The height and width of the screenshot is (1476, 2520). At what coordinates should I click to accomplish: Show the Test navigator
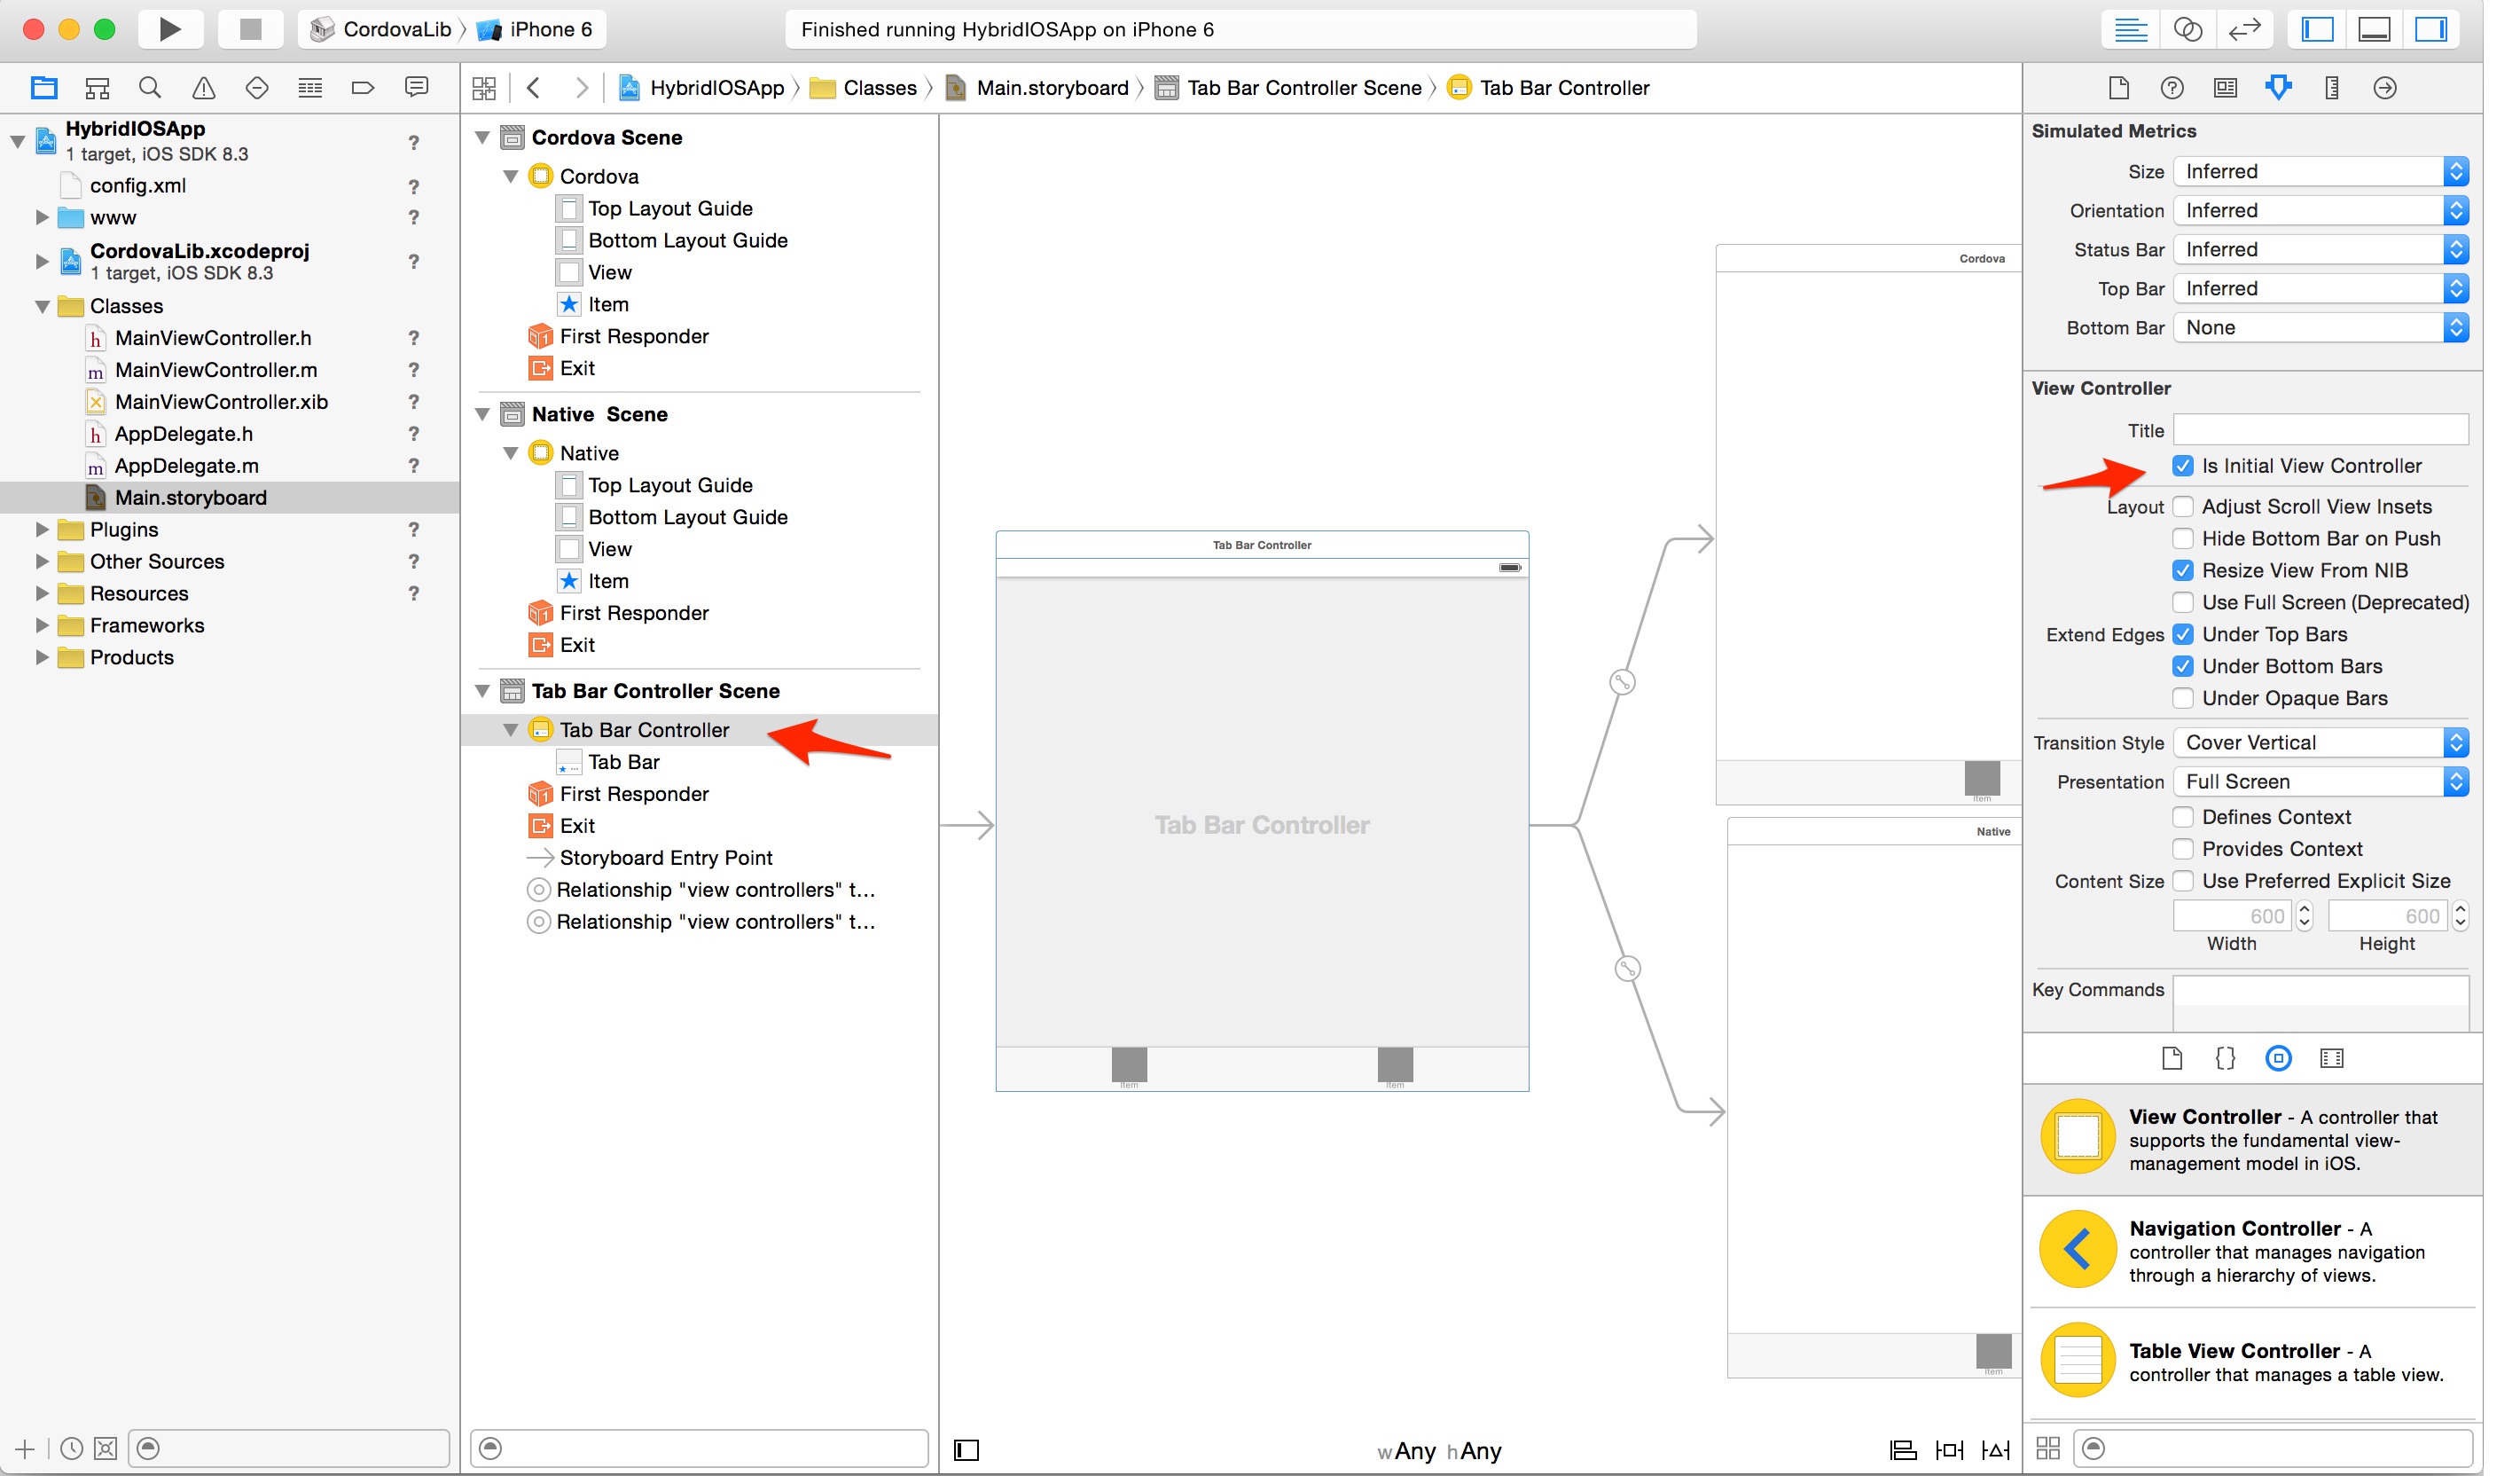[257, 88]
